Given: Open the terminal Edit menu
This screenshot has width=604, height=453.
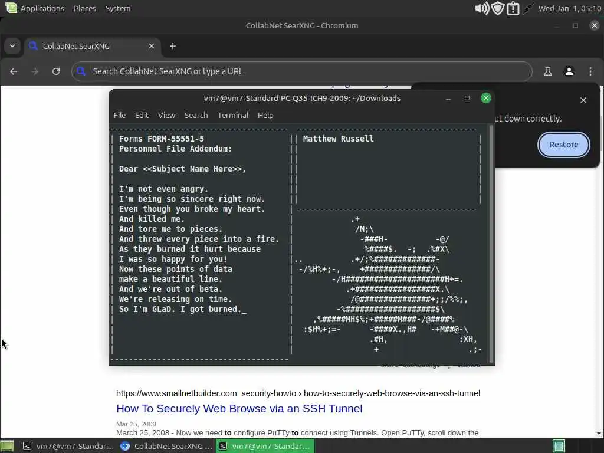Looking at the screenshot, I should [x=142, y=115].
